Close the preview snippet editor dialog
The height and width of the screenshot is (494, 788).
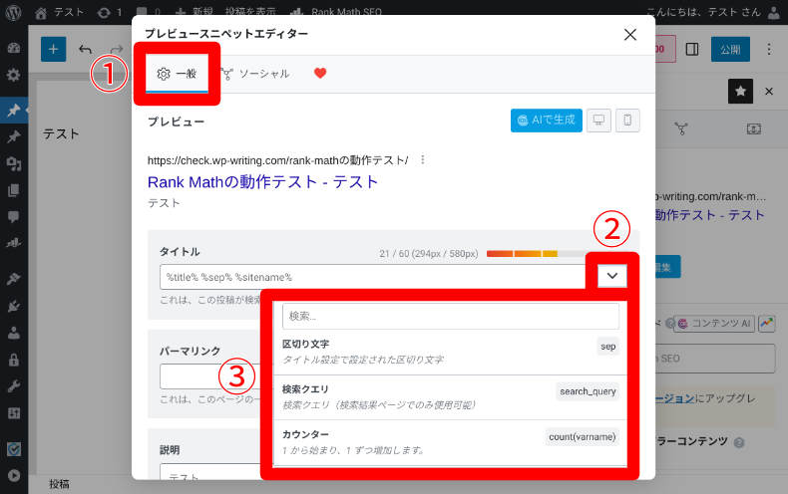click(x=629, y=35)
